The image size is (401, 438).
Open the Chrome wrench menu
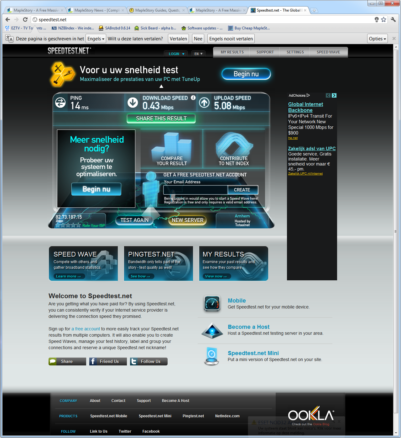(393, 20)
